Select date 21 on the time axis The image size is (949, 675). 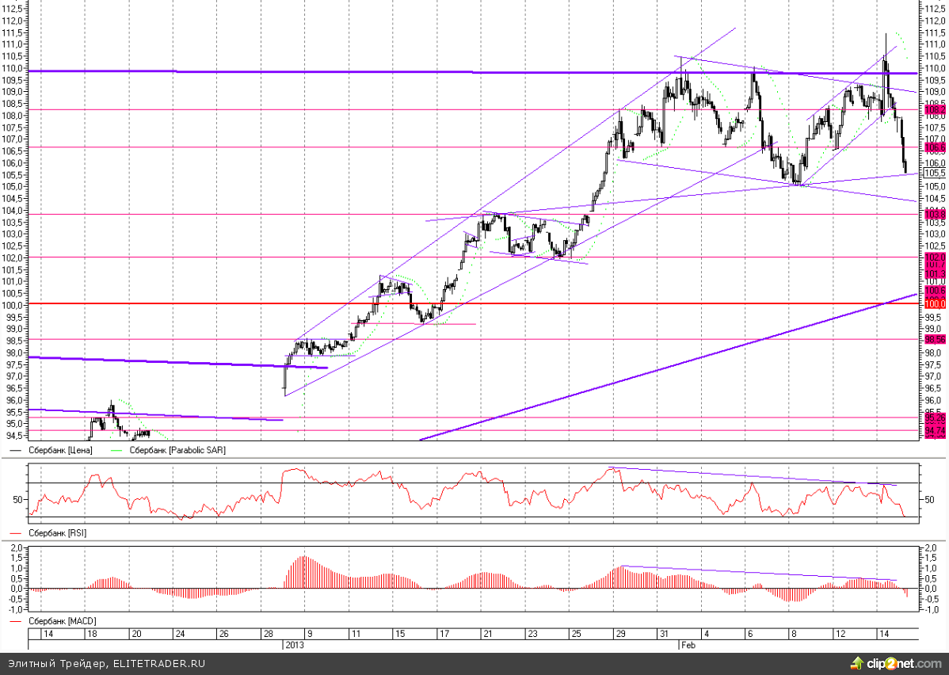tap(488, 634)
